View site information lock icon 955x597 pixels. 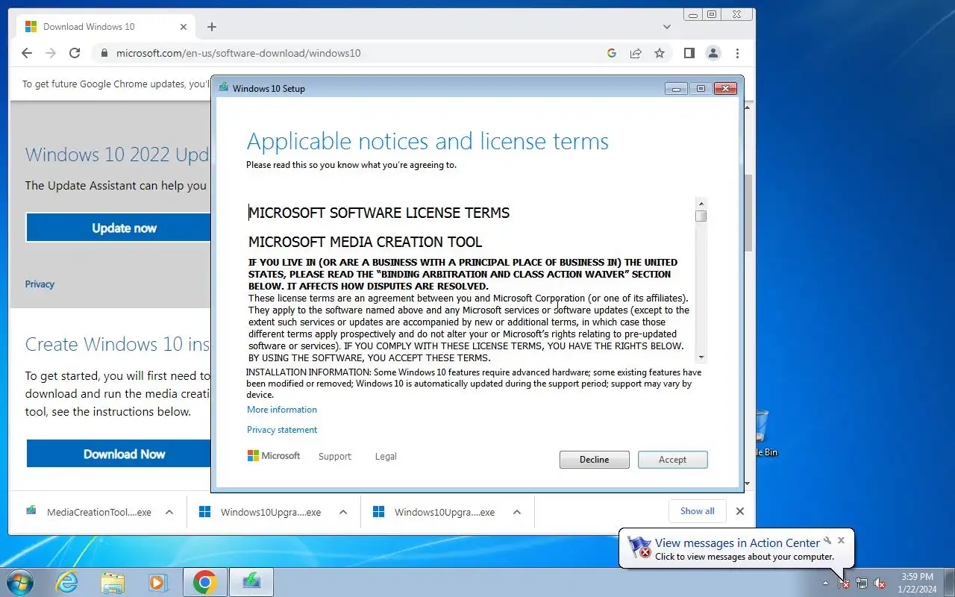tap(104, 53)
